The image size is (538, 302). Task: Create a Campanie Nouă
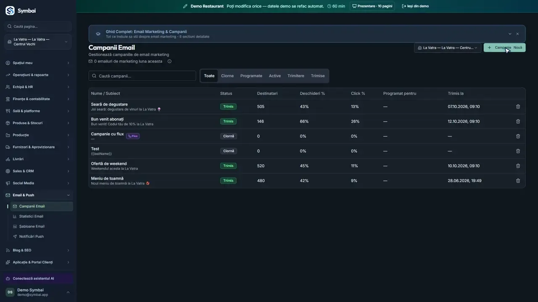tap(504, 48)
